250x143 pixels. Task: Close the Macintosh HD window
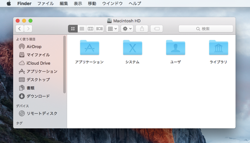18,21
